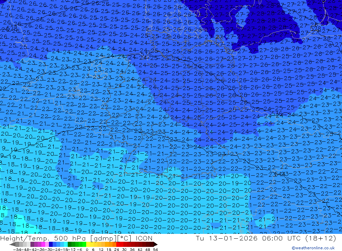Click the dark blue swatch in the legend
This screenshot has height=251, width=342.
pyautogui.click(x=51, y=244)
